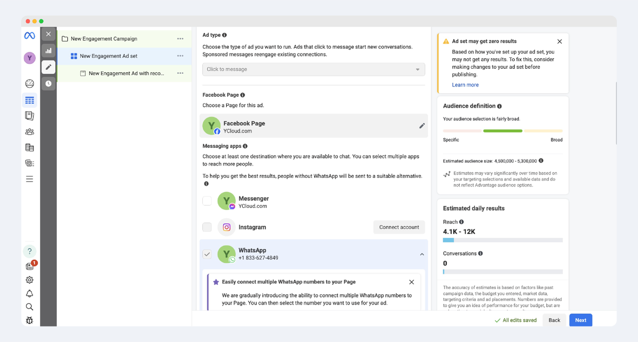Click the Learn more link
Viewport: 638px width, 342px height.
(465, 85)
